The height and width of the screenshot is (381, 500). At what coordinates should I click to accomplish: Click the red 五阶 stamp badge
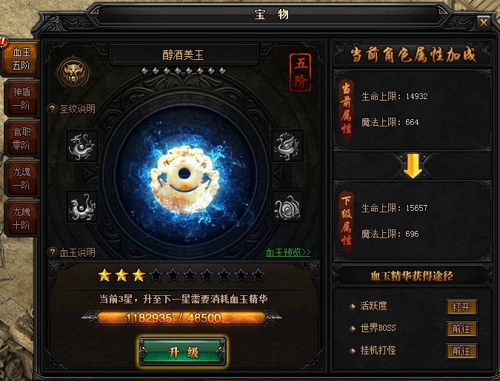(x=300, y=73)
